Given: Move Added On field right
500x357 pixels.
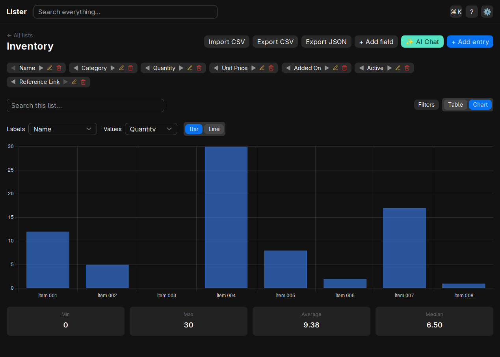Looking at the screenshot, I should pos(327,68).
